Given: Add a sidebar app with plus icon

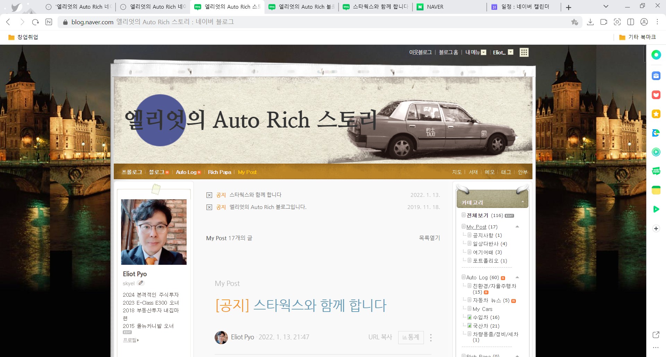Looking at the screenshot, I should point(656,228).
